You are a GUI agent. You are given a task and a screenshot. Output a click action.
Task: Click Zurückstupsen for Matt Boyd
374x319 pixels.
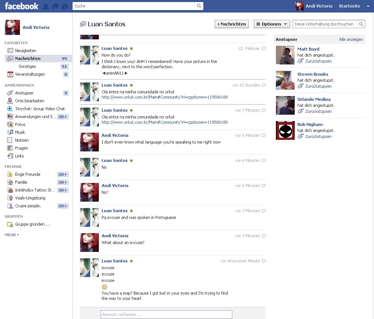pos(318,61)
